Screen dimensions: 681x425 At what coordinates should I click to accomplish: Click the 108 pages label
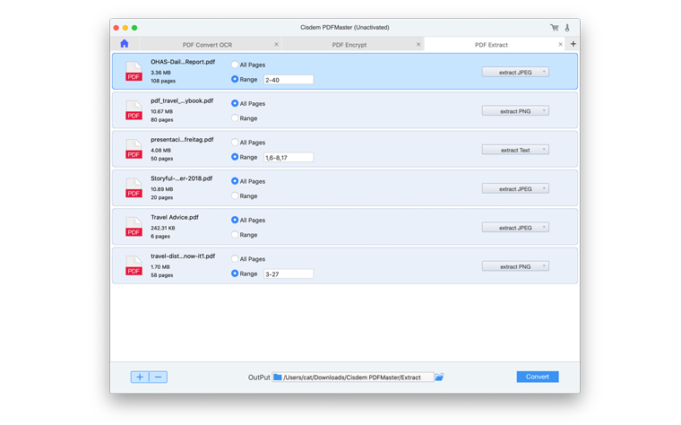tap(163, 81)
